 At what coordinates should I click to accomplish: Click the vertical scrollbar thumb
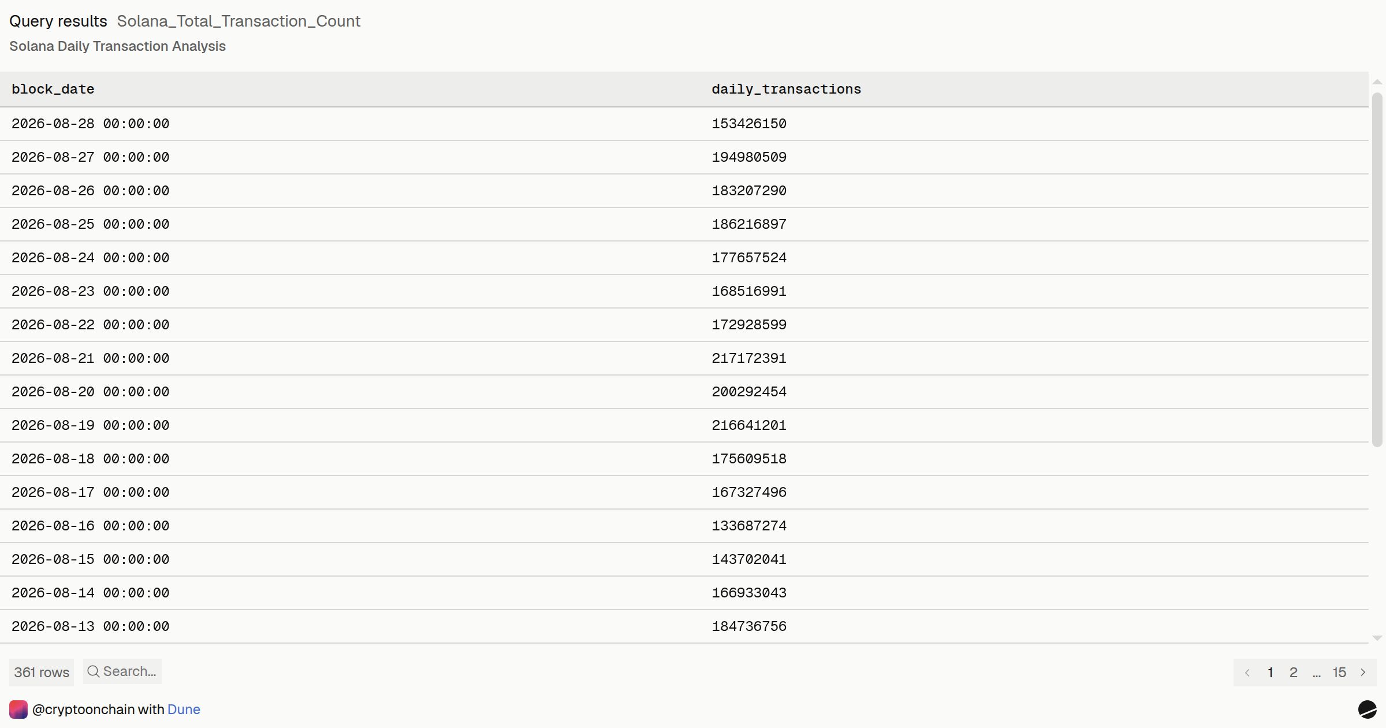pyautogui.click(x=1377, y=269)
